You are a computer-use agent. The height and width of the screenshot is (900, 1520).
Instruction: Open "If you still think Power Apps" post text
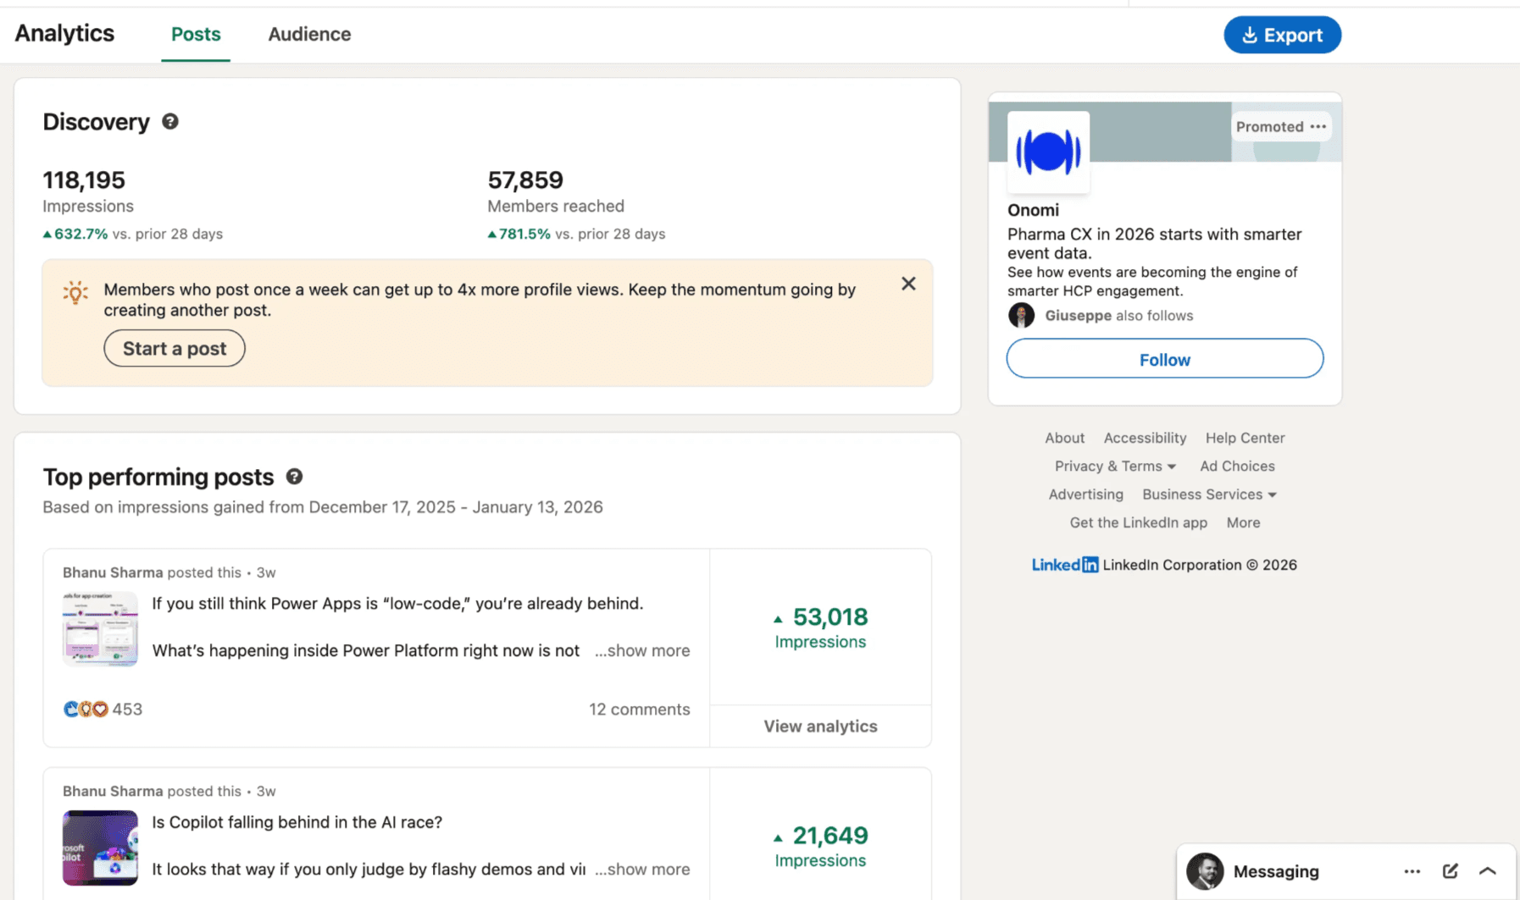397,605
